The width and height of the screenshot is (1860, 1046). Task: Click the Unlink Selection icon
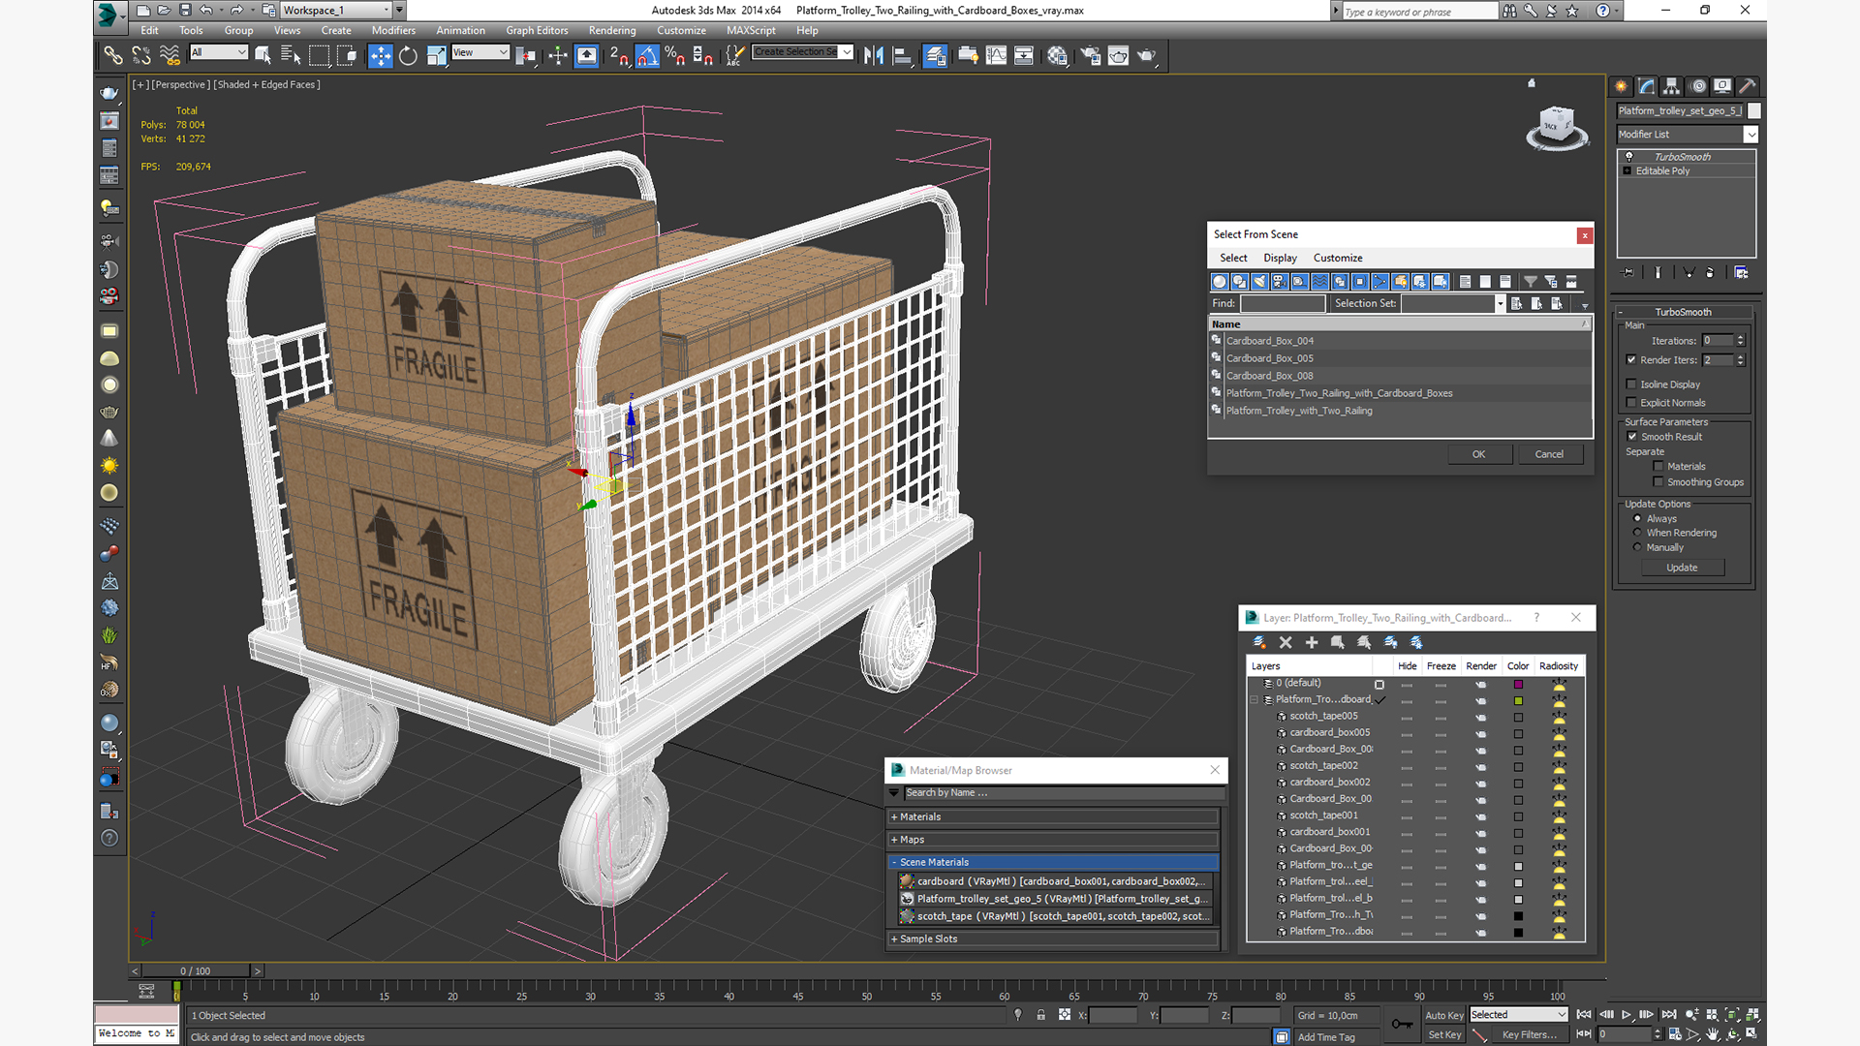pyautogui.click(x=141, y=55)
